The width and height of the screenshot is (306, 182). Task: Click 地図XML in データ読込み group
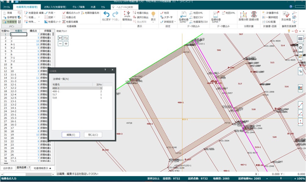click(196, 13)
